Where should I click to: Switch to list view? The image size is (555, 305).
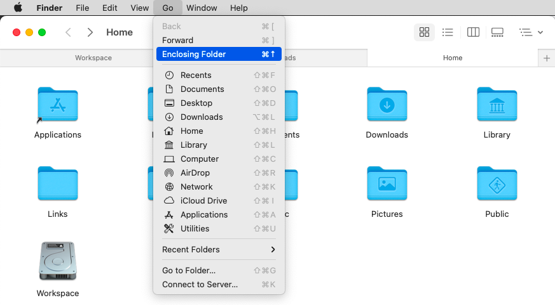[448, 32]
